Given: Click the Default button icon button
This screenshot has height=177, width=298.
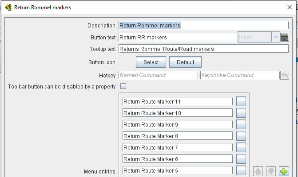Looking at the screenshot, I should tap(185, 62).
